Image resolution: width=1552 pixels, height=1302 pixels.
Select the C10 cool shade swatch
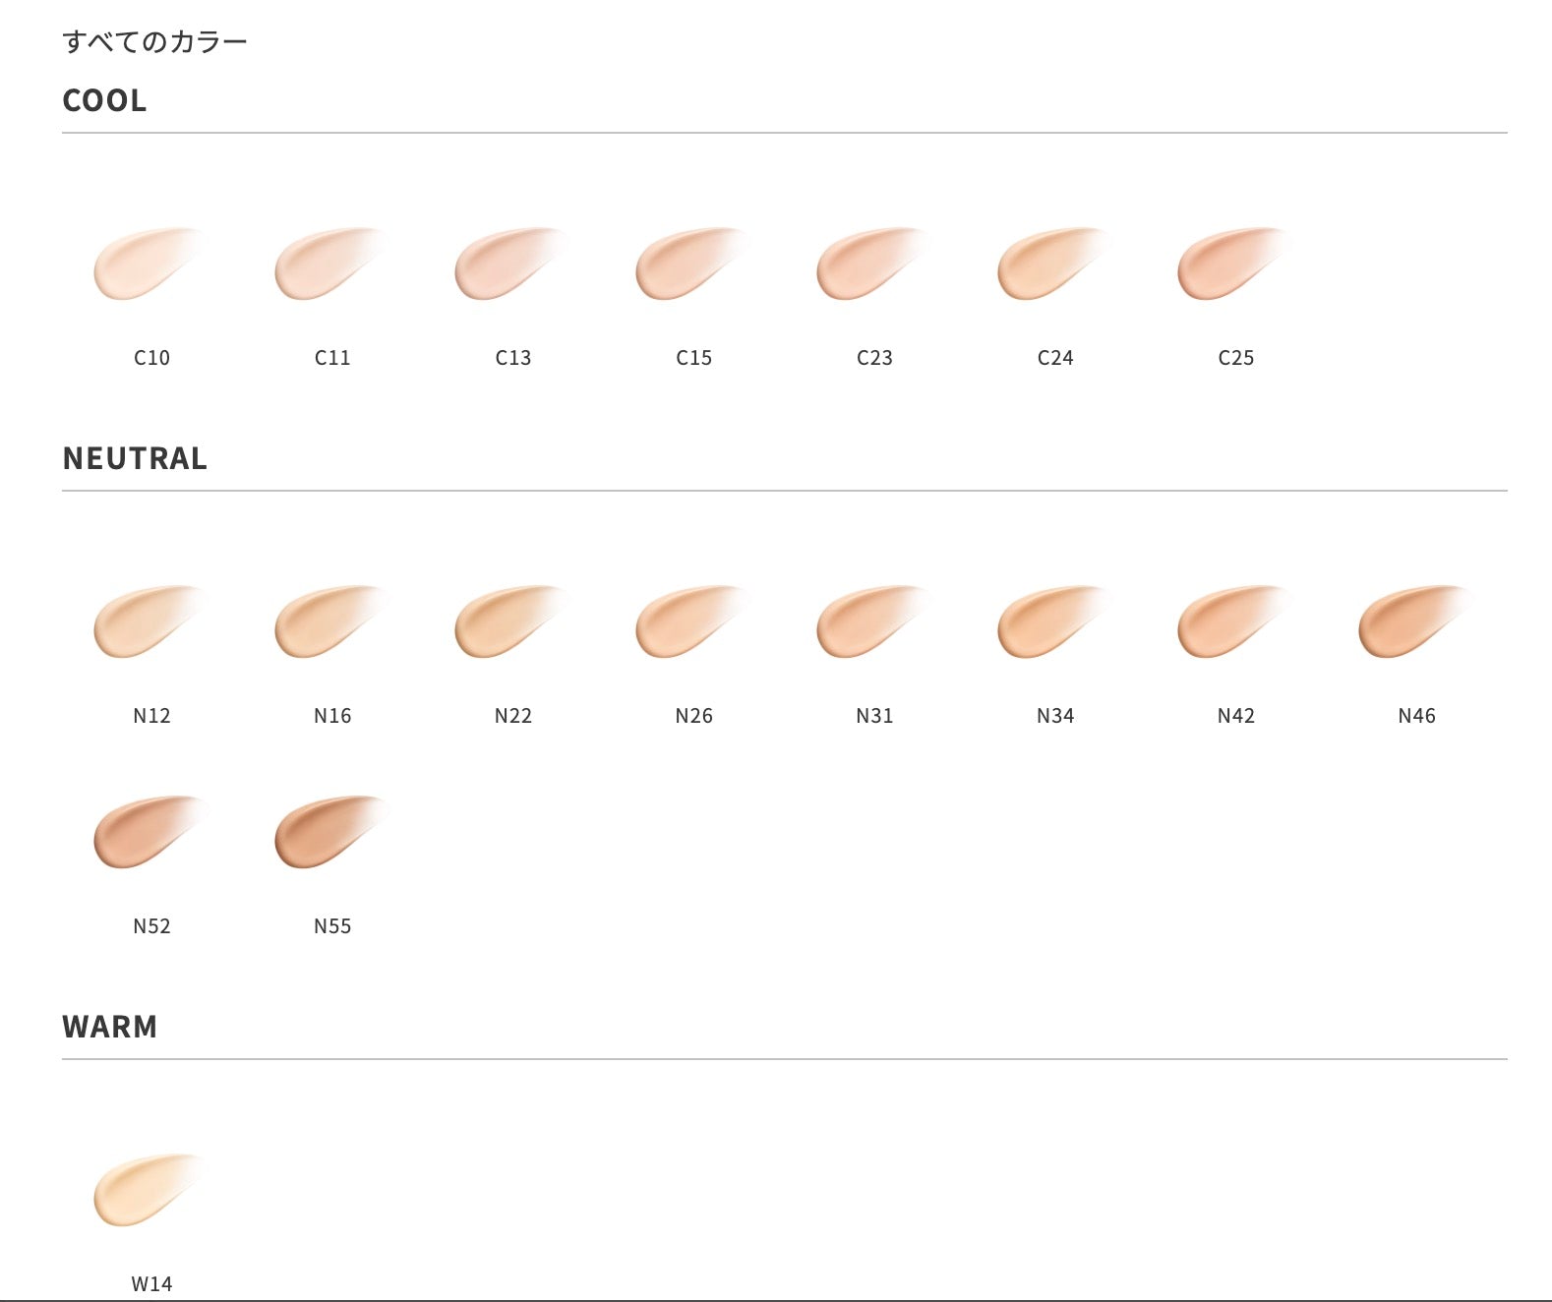(x=143, y=266)
